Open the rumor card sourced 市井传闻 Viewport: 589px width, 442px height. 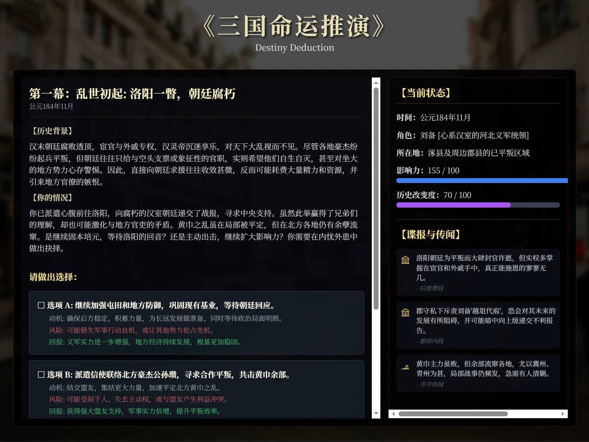tap(478, 373)
